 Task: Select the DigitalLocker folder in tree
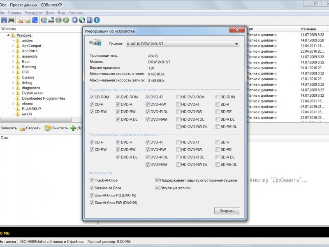[x=32, y=93]
